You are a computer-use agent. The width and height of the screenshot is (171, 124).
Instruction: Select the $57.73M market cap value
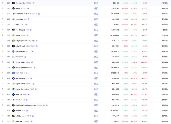coord(165,41)
